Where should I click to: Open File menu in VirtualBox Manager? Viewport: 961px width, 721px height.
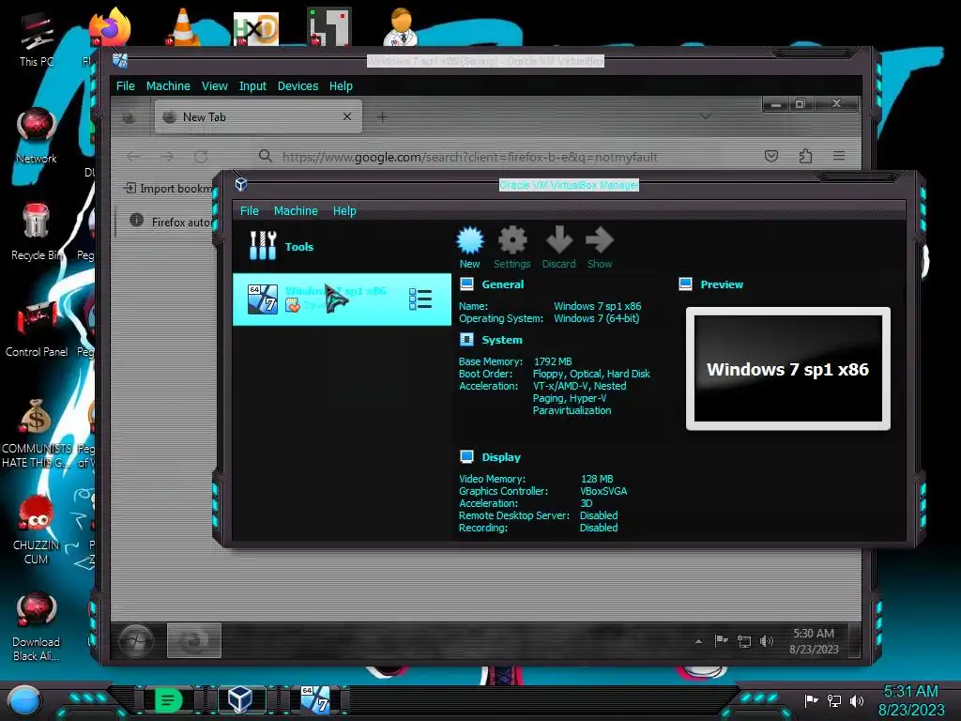(250, 211)
